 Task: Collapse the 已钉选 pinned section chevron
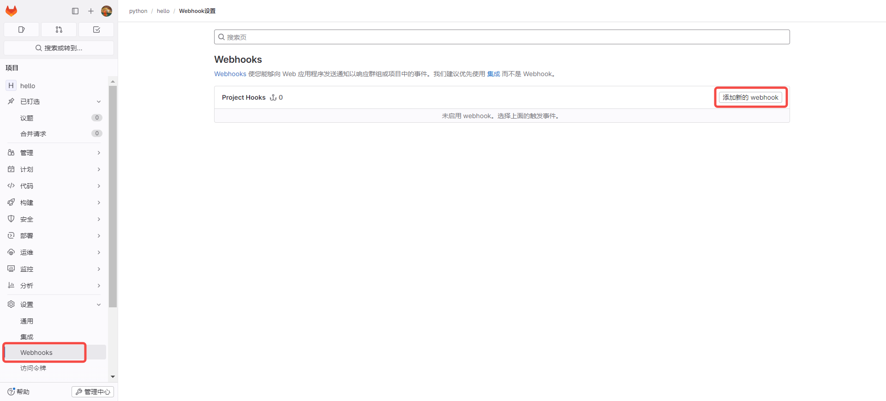point(99,102)
